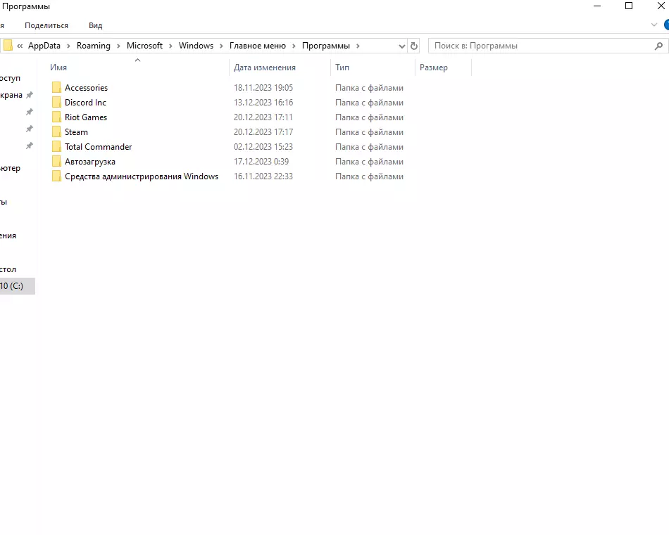Show hidden breadcrumb path levels
The image size is (669, 535).
pyautogui.click(x=20, y=46)
